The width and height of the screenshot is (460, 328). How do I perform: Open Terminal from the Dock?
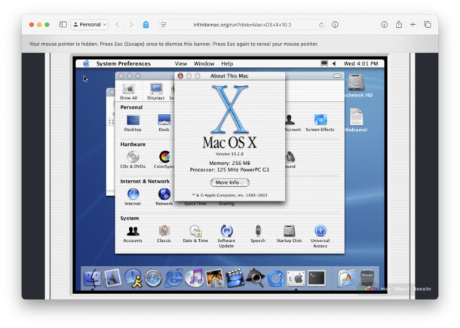(x=317, y=278)
